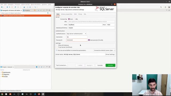The height and width of the screenshot is (96, 171).
Task: Click the Password field
Action: tap(77, 40)
